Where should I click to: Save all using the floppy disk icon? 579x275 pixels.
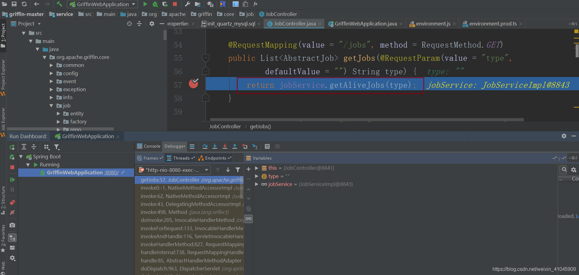[14, 4]
